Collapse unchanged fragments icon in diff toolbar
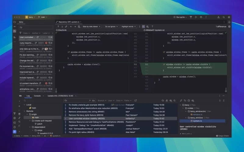This screenshot has height=152, width=244. [139, 26]
